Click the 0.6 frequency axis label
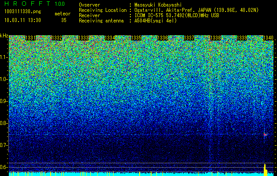The image size is (277, 176). pyautogui.click(x=4, y=167)
